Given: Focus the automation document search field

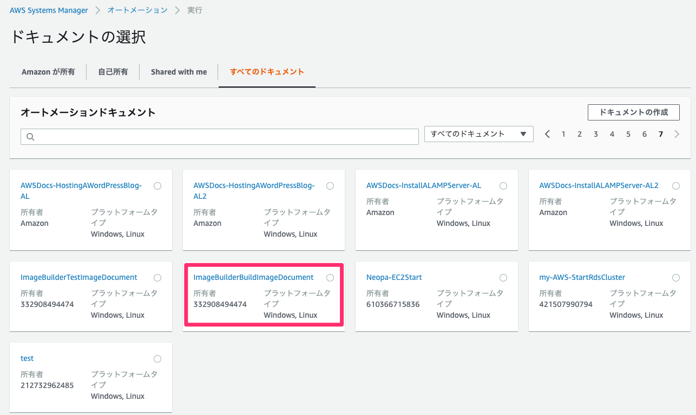Looking at the screenshot, I should [220, 137].
